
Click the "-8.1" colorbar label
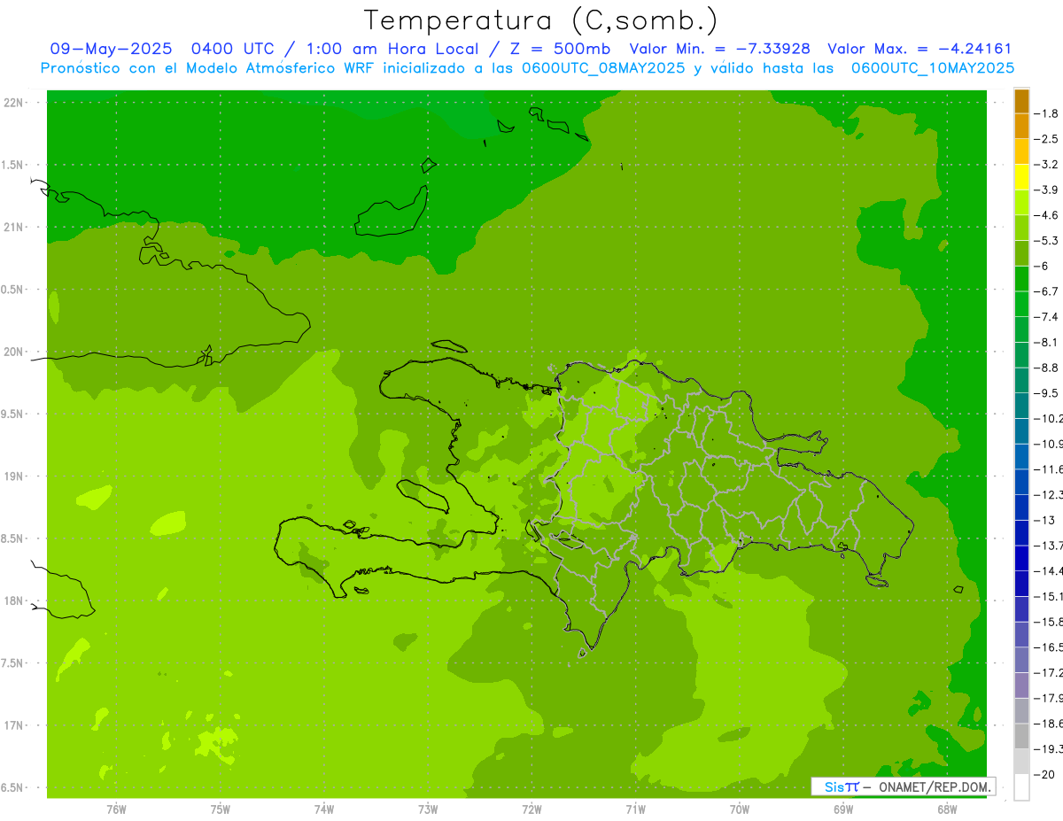click(x=1046, y=342)
